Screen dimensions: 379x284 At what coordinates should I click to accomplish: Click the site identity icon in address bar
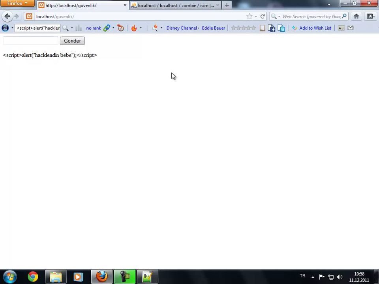[x=29, y=17]
